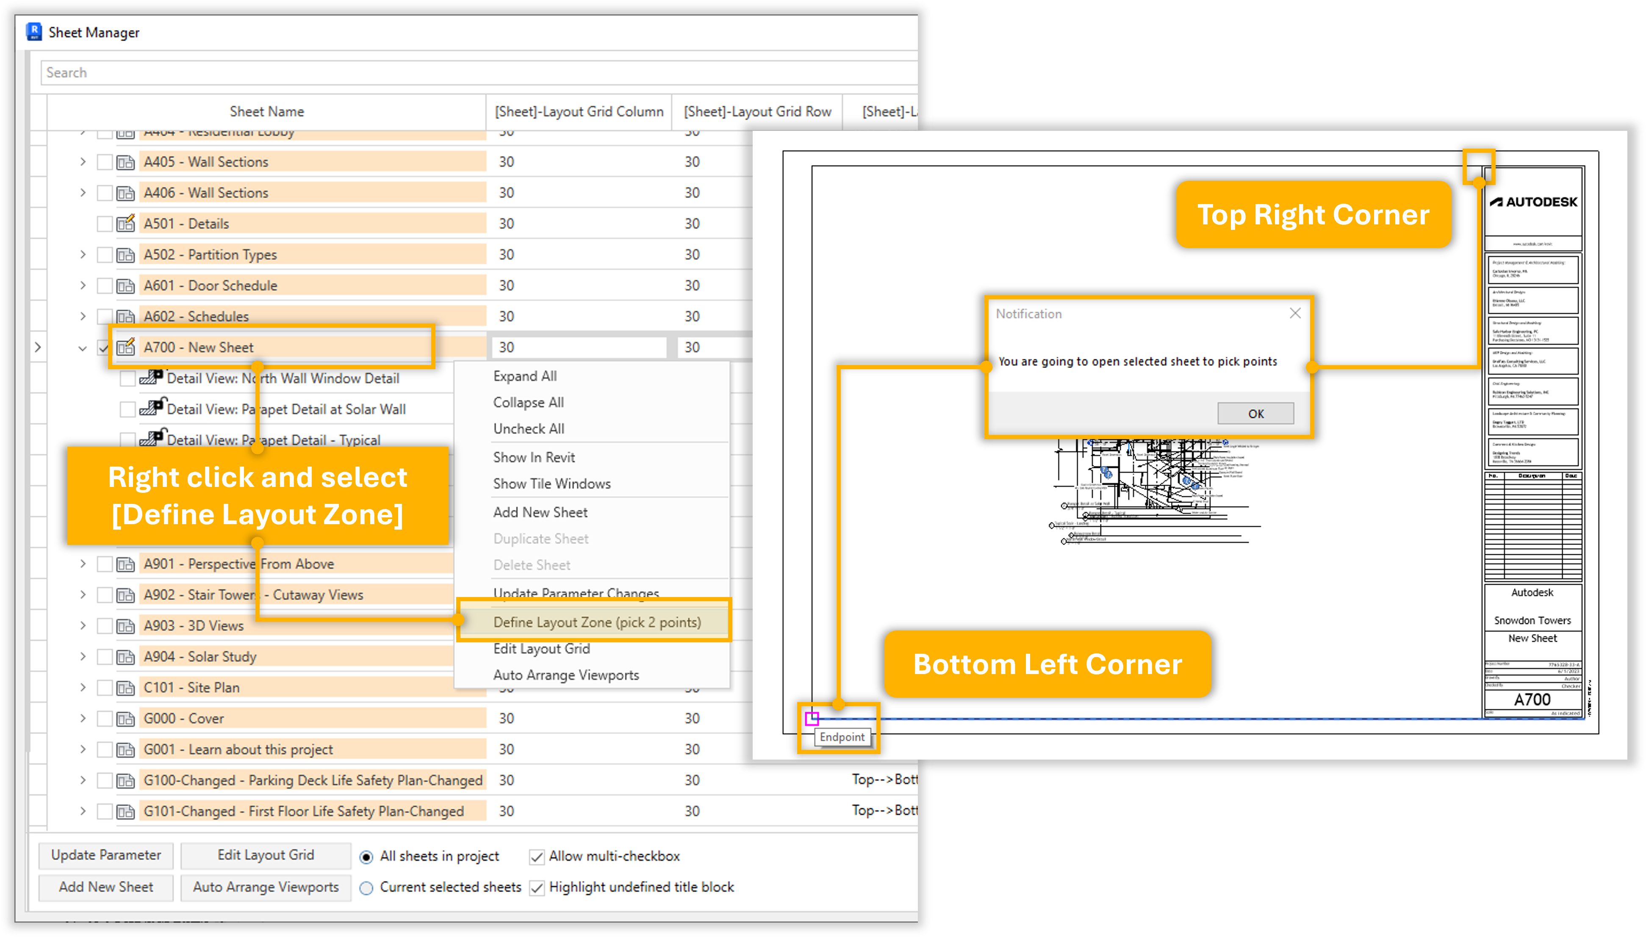Click the sheet icon for A601 - Door Schedule
The height and width of the screenshot is (937, 1646).
125,286
